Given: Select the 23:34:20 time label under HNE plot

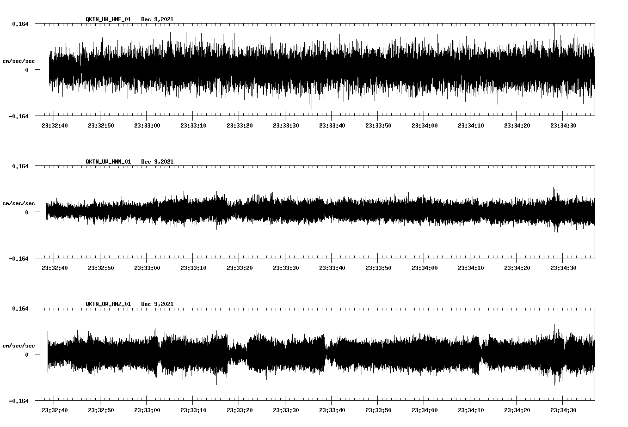Looking at the screenshot, I should (x=517, y=125).
